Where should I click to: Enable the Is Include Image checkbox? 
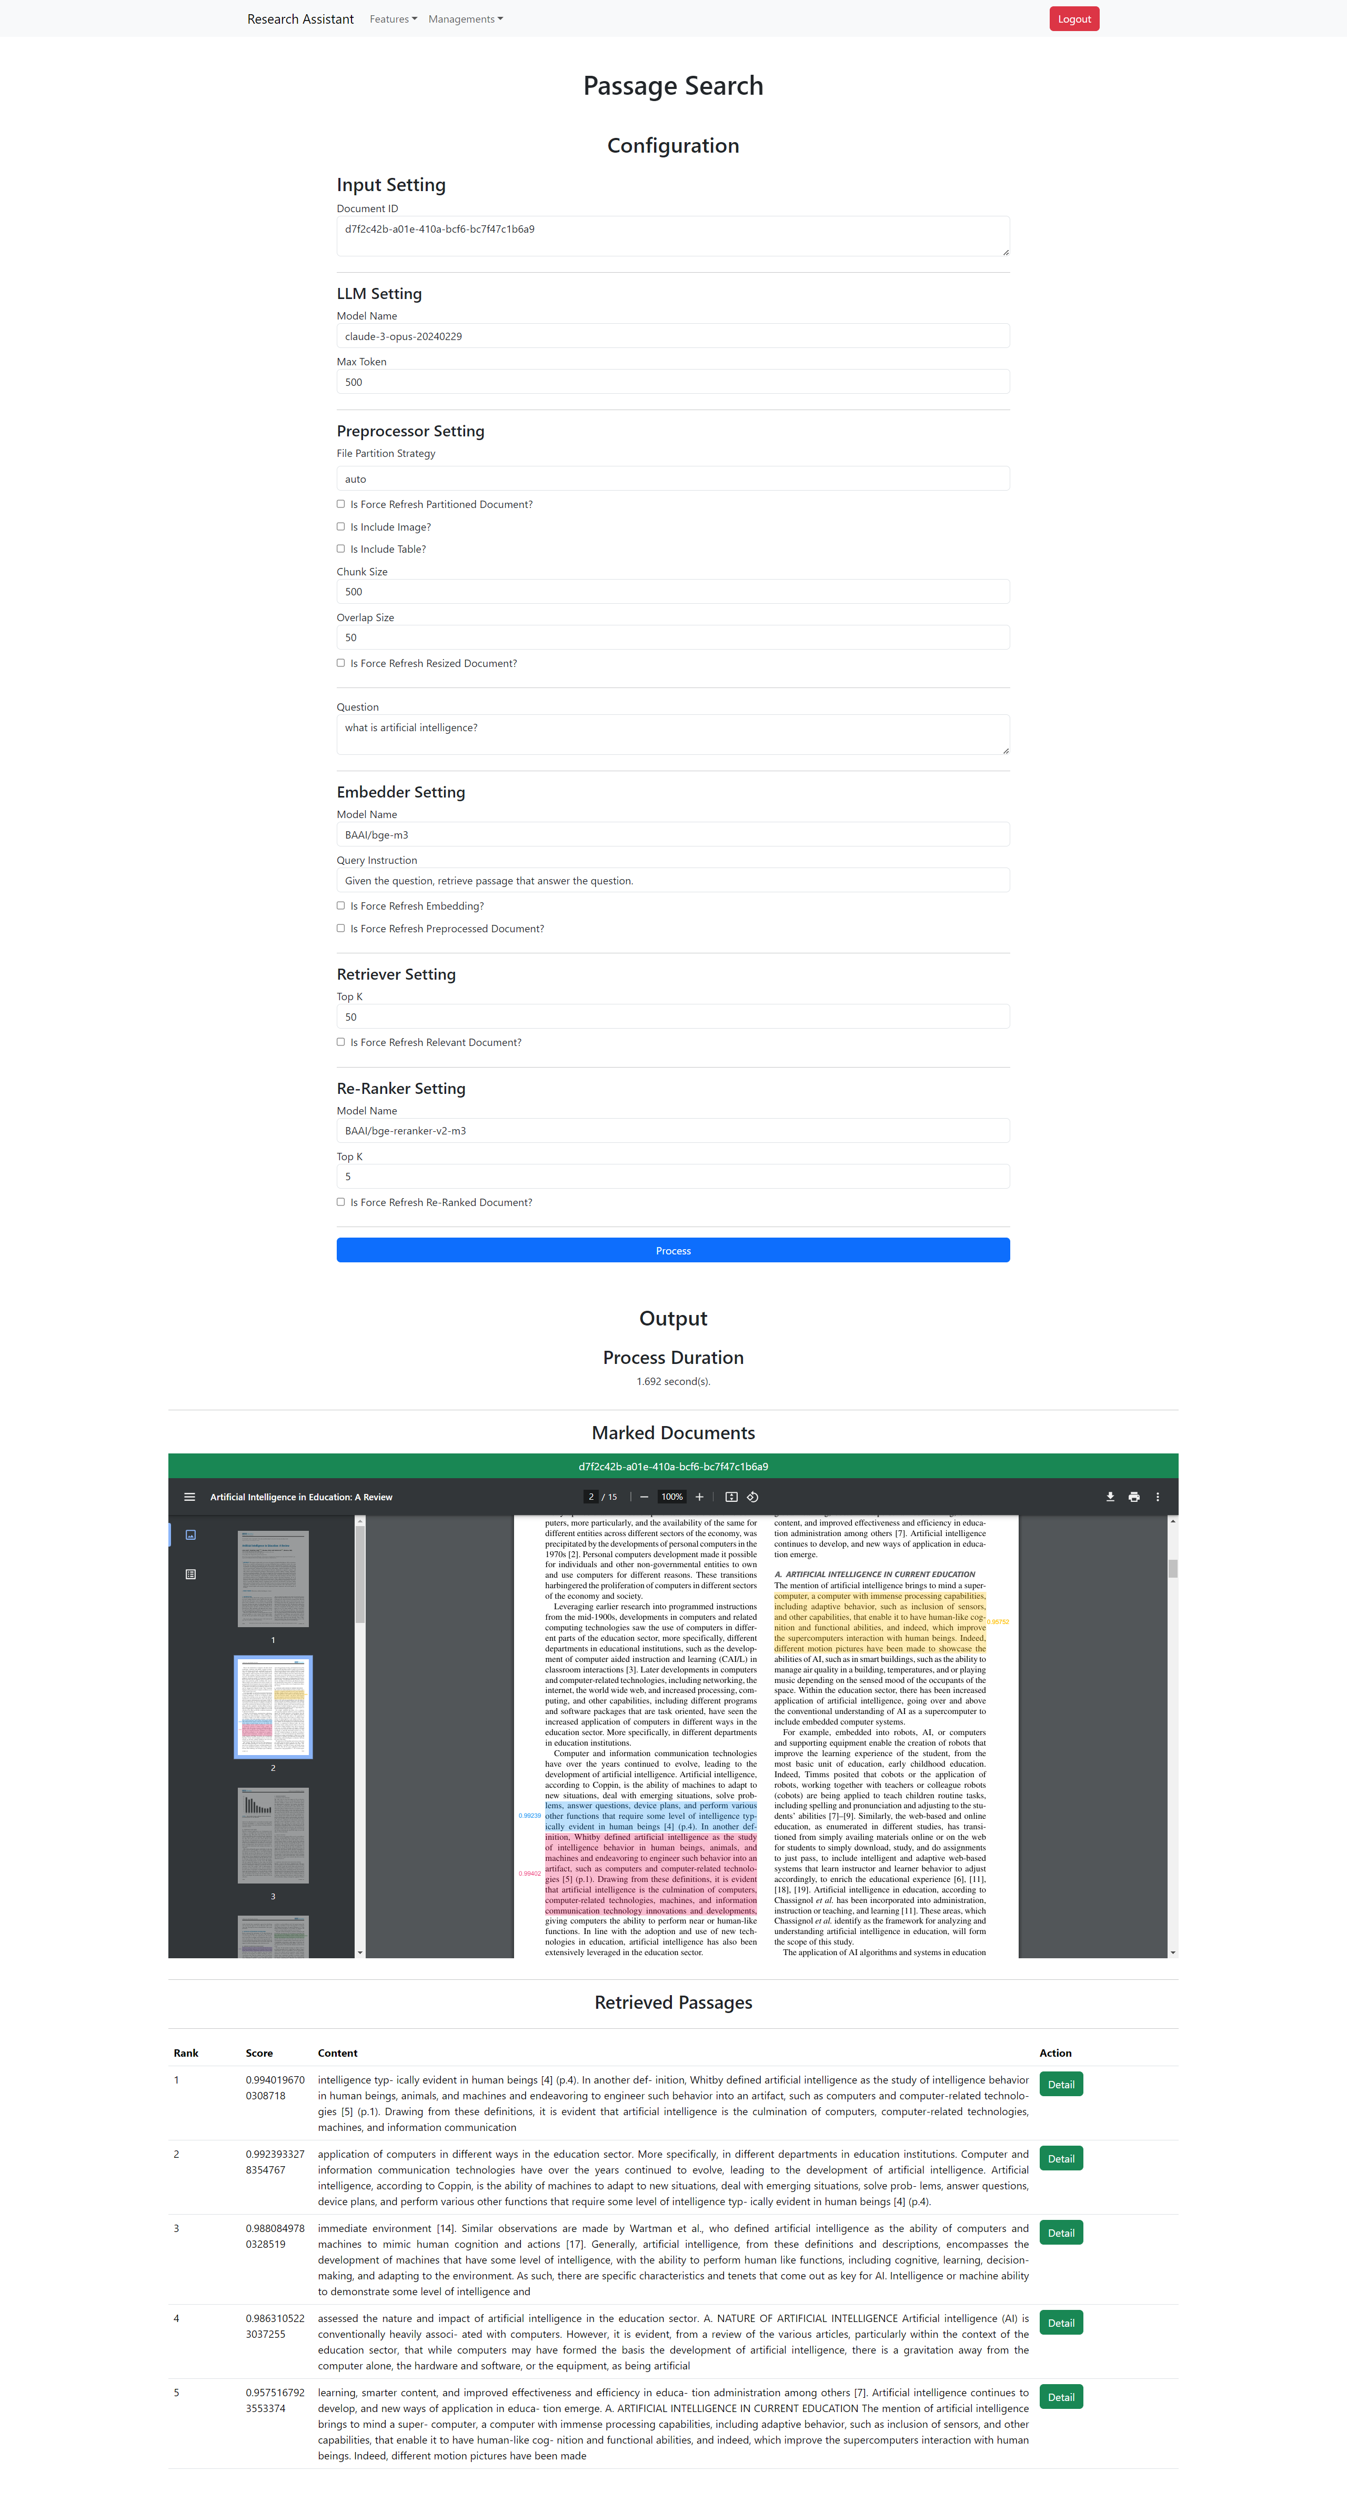341,526
